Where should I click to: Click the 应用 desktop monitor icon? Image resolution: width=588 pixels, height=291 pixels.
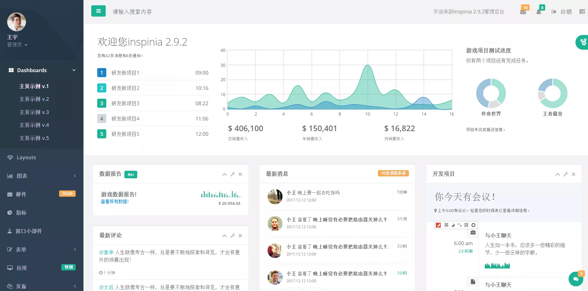10,268
